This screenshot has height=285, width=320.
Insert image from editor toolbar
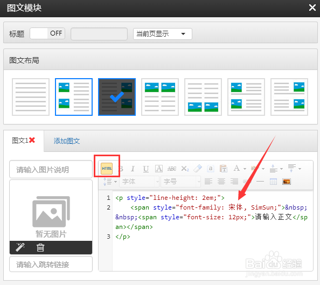pos(286,182)
